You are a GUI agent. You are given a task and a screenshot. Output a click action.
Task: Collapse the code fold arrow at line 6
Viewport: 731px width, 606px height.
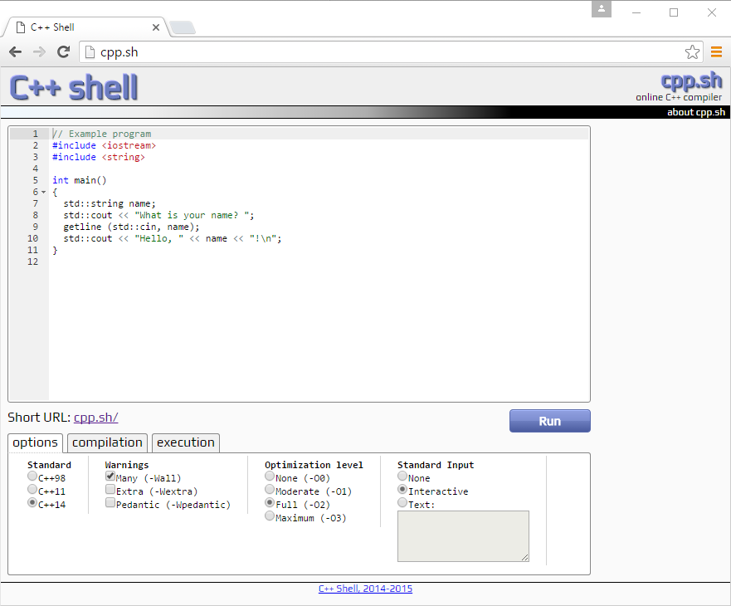(x=44, y=193)
